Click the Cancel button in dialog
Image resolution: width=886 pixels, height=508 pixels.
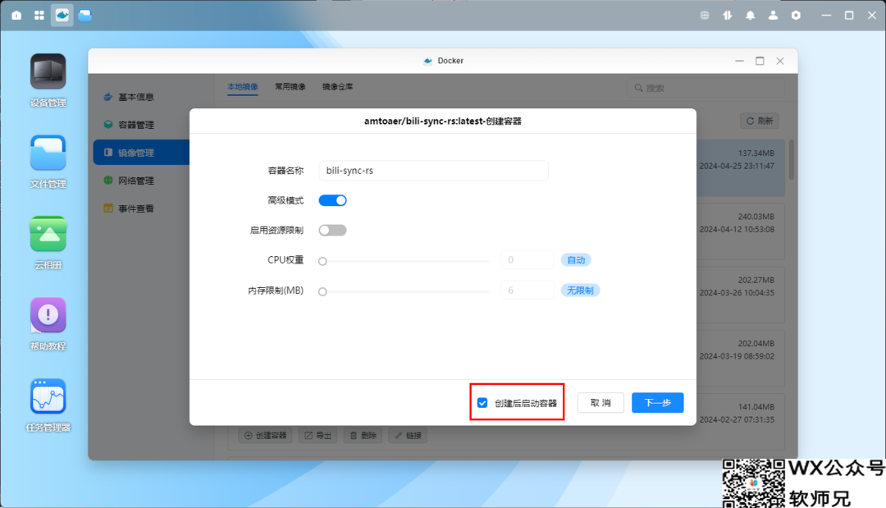(x=601, y=403)
